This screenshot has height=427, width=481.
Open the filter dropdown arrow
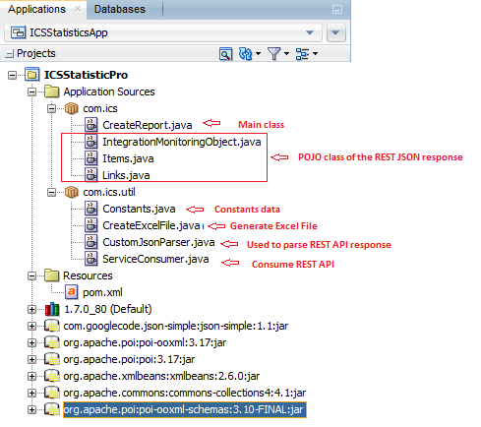pyautogui.click(x=286, y=53)
